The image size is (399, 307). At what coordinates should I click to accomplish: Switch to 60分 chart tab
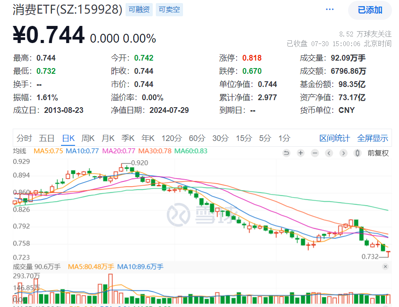pyautogui.click(x=197, y=138)
